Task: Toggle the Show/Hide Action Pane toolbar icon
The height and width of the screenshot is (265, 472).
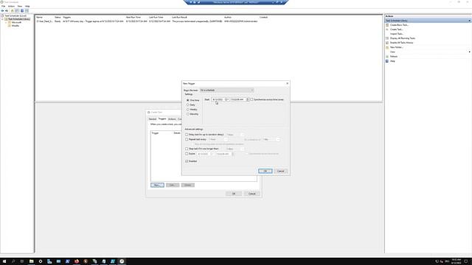Action: point(27,10)
